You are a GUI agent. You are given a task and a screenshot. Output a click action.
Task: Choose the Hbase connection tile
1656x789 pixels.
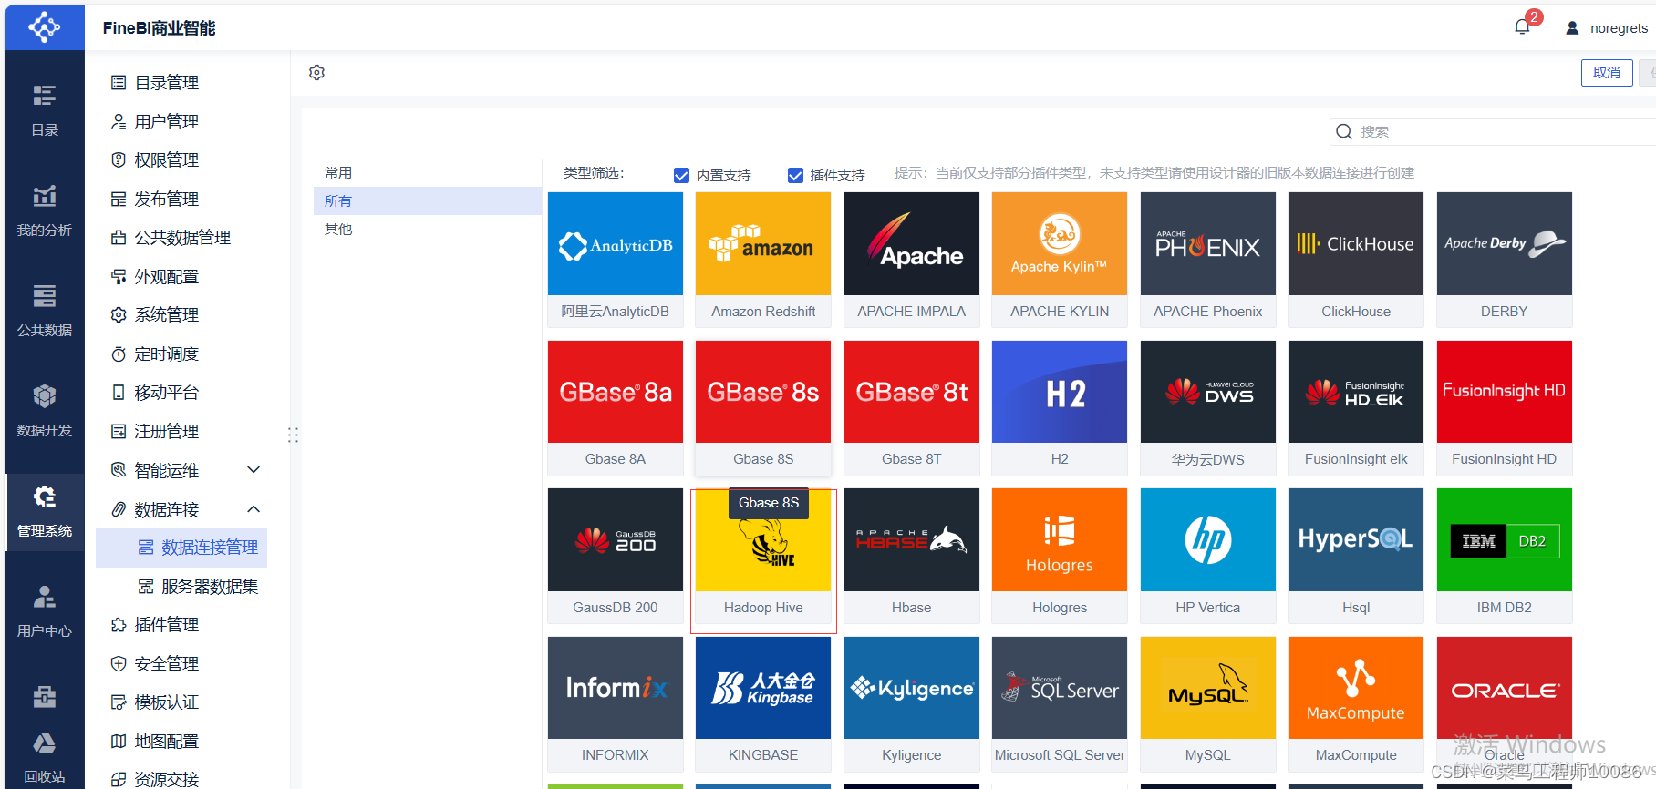pyautogui.click(x=912, y=556)
